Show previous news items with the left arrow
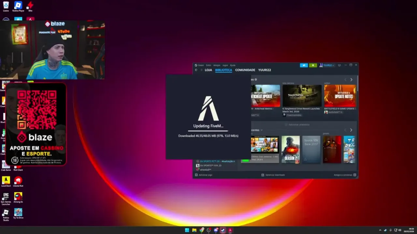The image size is (417, 234). pyautogui.click(x=345, y=80)
